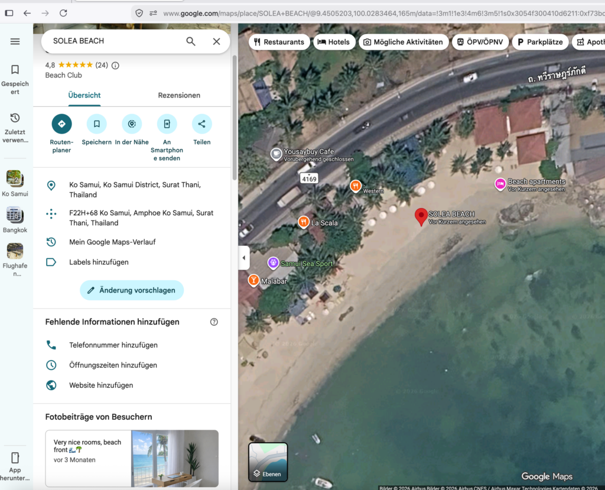Click the browser back arrow
605x490 pixels.
click(27, 13)
